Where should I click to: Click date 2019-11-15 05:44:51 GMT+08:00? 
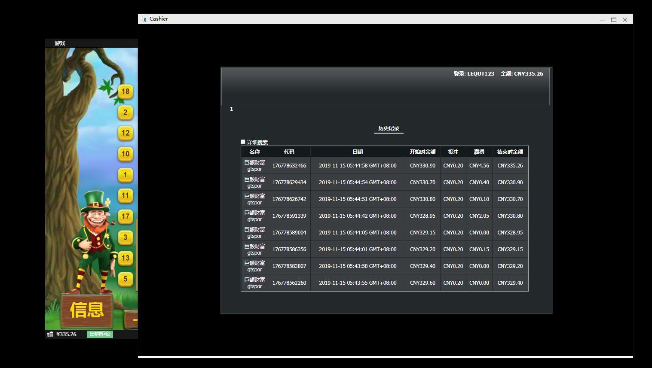(x=358, y=199)
